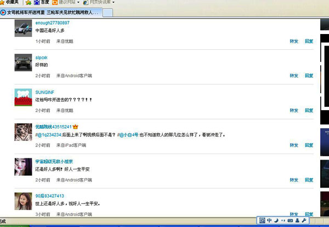Screen dimensions: 329x227
Task: Click 转发 on enough27780897's comment
Action: 294,41
